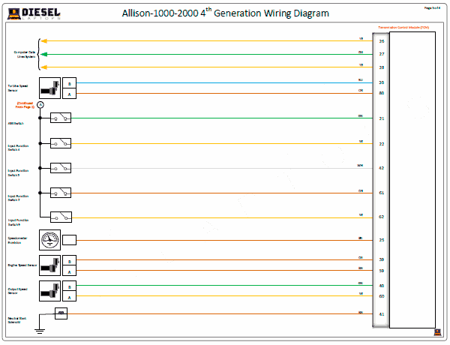Click the Turbine Speed Sensor icon
Image resolution: width=450 pixels, height=345 pixels.
coord(50,88)
